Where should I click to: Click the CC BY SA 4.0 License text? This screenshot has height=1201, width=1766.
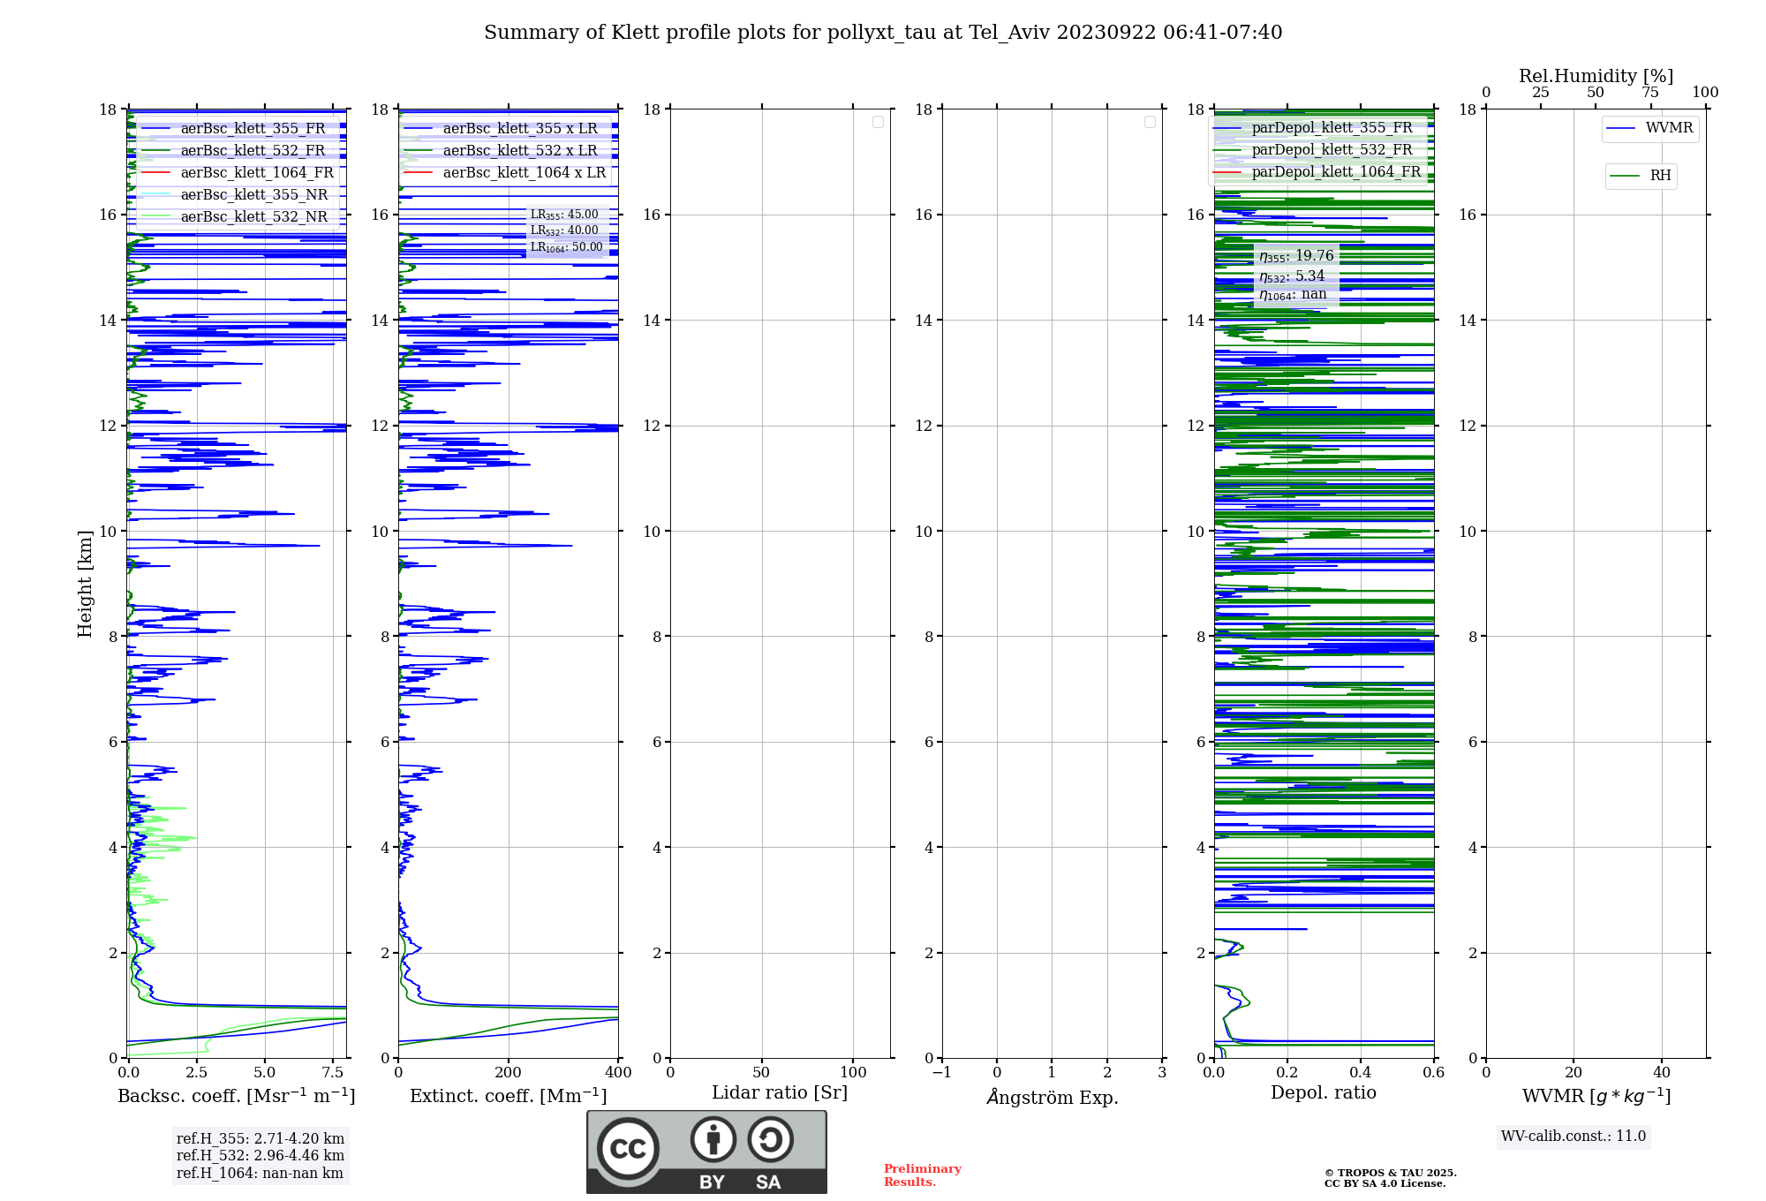coord(1385,1184)
